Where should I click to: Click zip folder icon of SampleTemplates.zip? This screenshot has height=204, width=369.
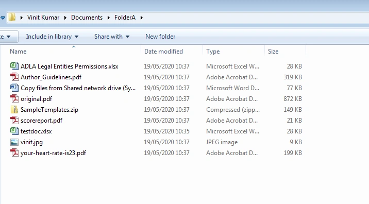click(x=14, y=109)
